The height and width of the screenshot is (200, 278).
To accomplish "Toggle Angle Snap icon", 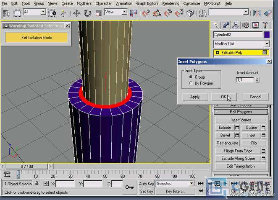I will (157, 13).
